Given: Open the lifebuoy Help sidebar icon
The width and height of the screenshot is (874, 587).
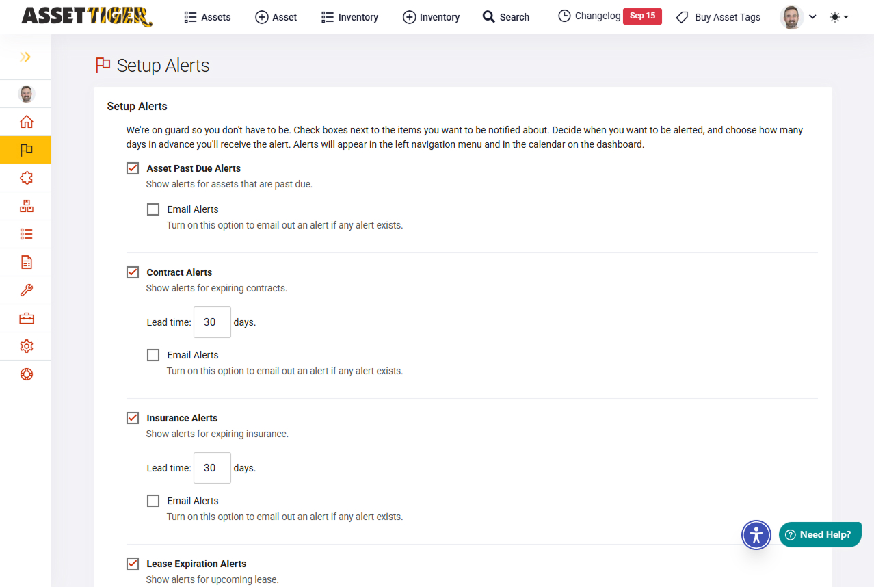Looking at the screenshot, I should tap(26, 374).
